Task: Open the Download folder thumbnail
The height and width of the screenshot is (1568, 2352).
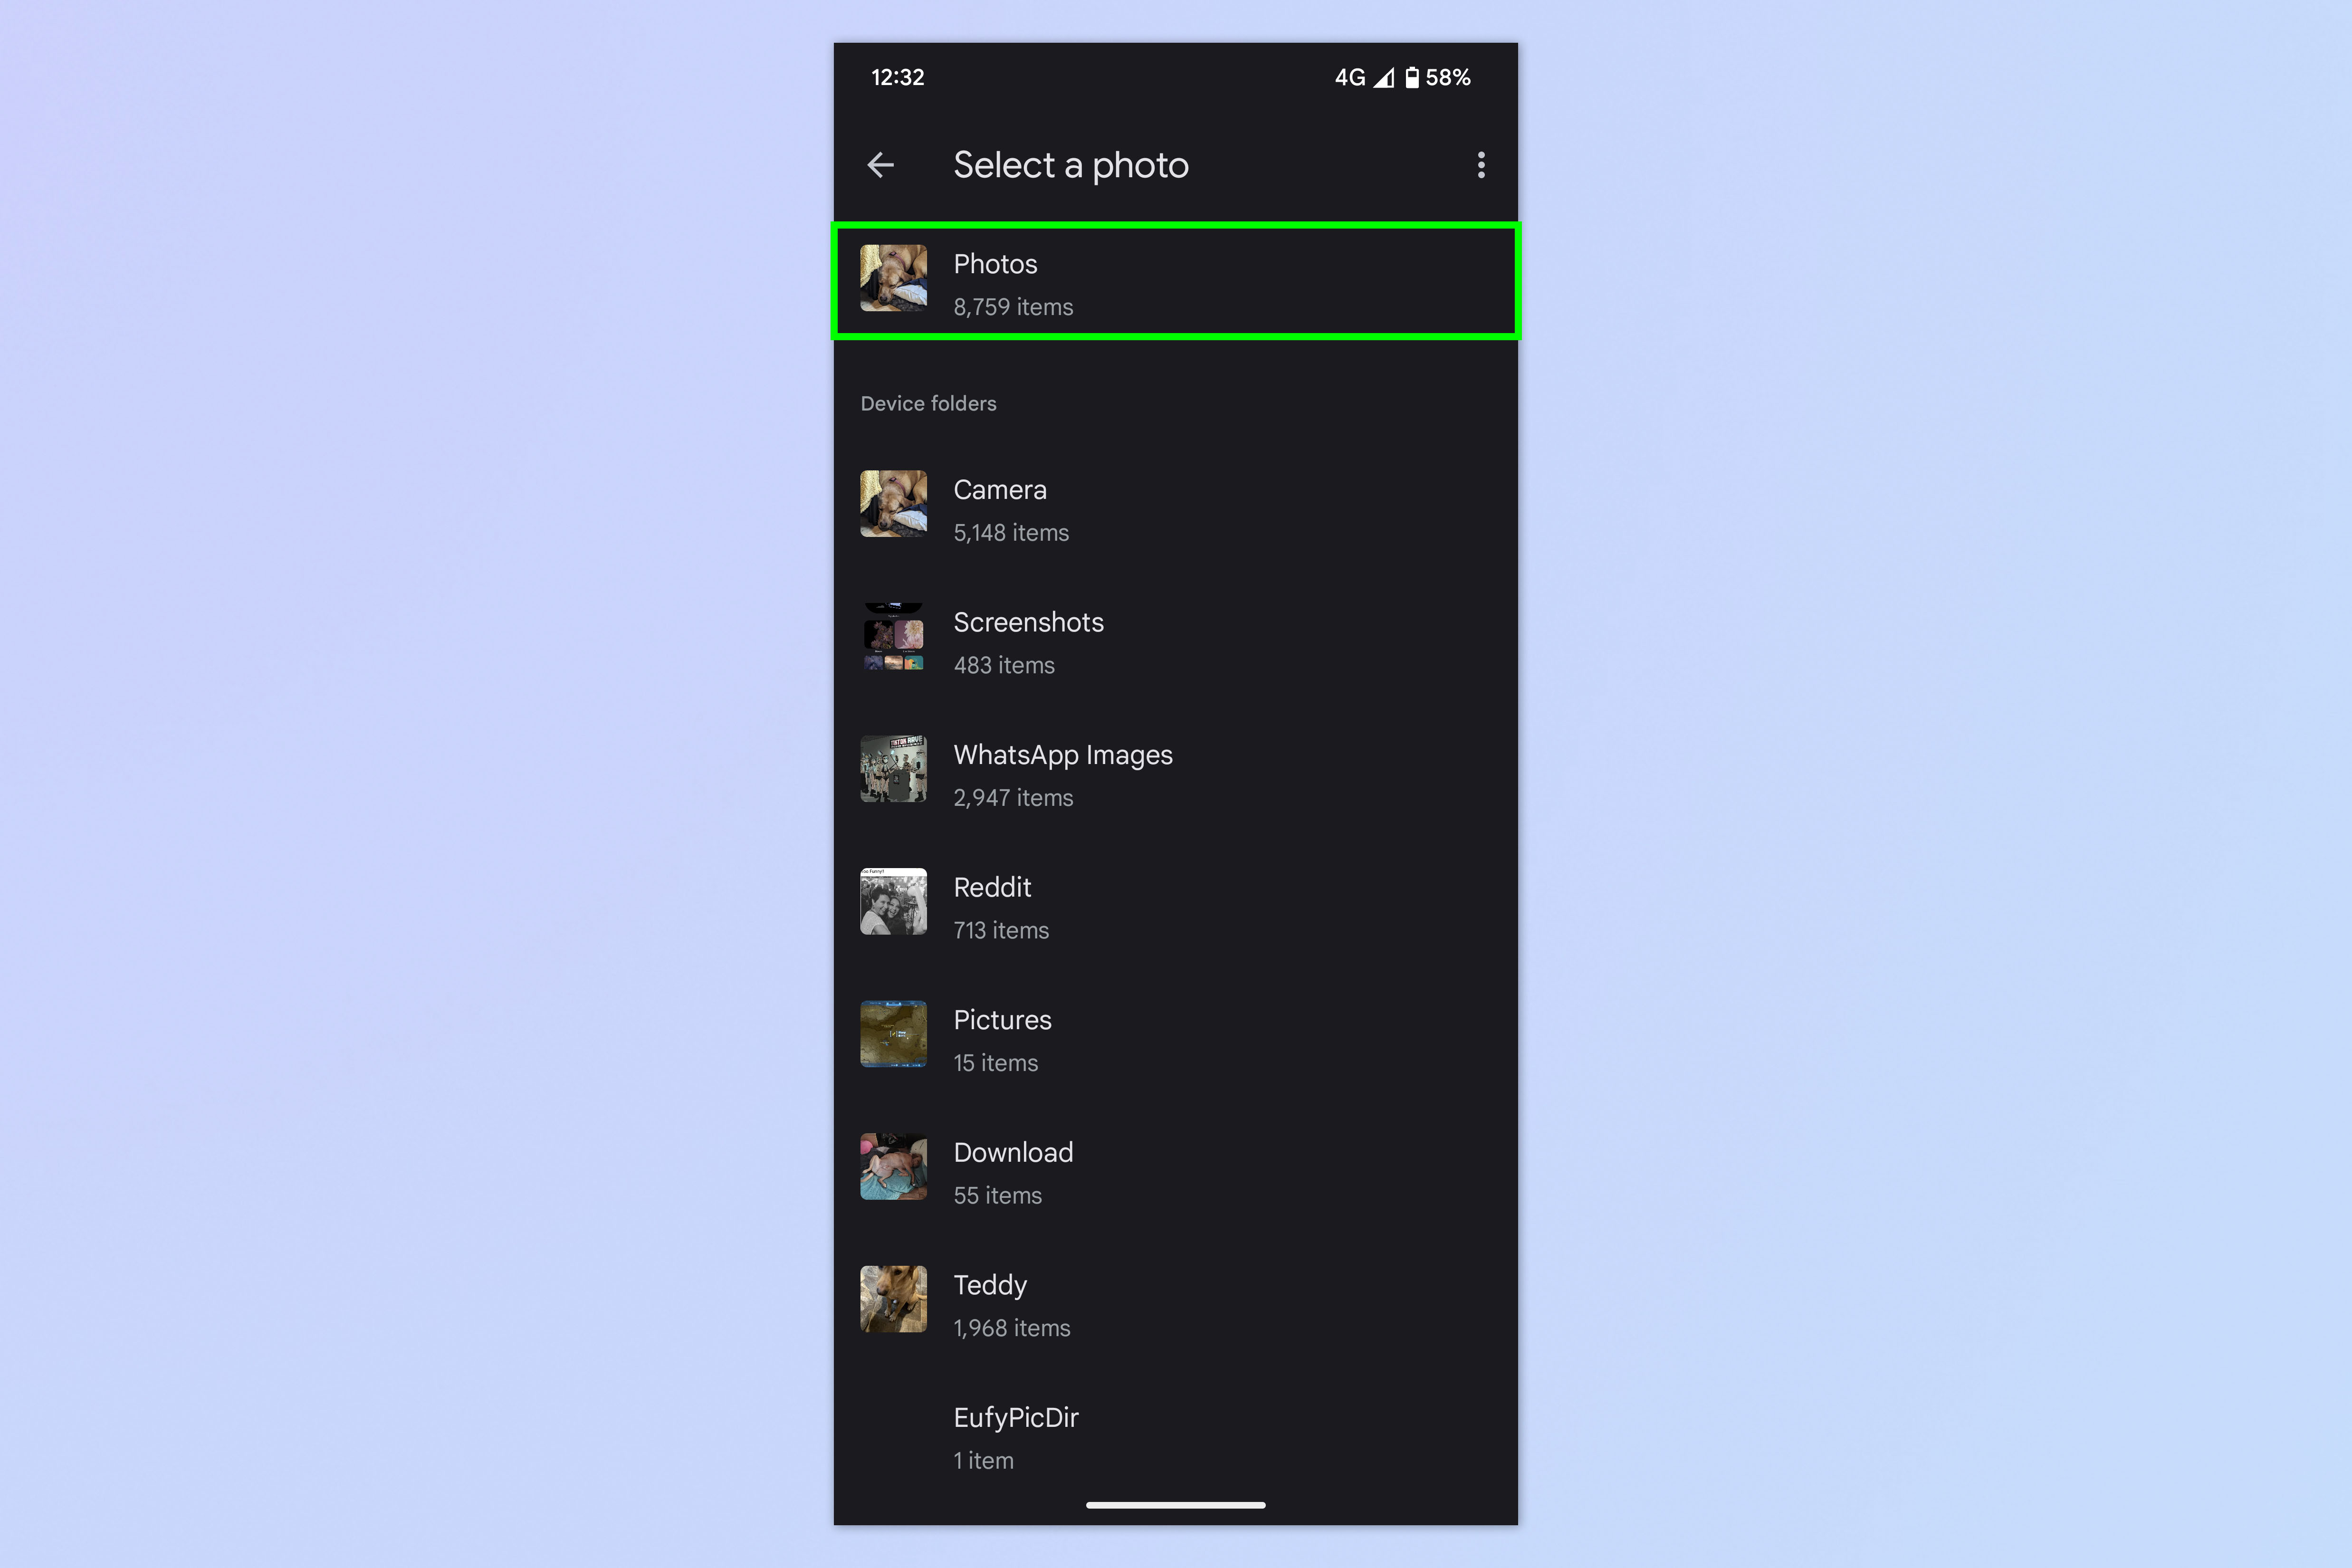Action: pyautogui.click(x=893, y=1166)
